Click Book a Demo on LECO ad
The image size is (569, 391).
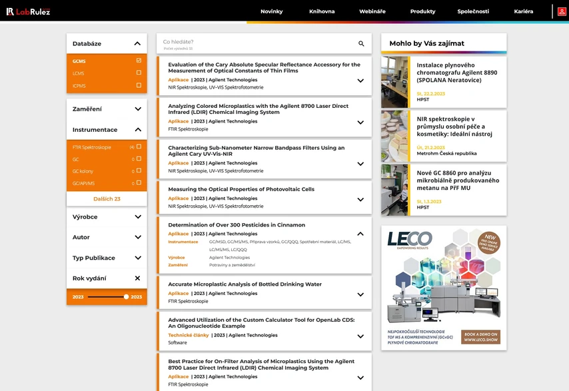[x=481, y=337]
